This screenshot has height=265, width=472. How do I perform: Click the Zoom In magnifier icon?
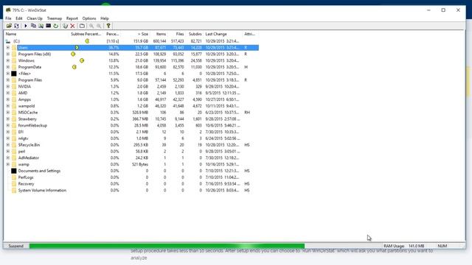[x=91, y=26]
